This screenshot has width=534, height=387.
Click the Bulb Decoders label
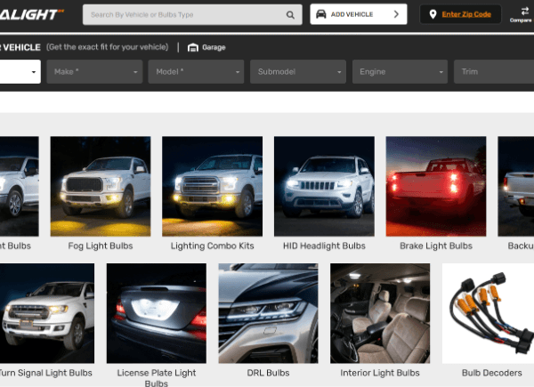point(492,373)
